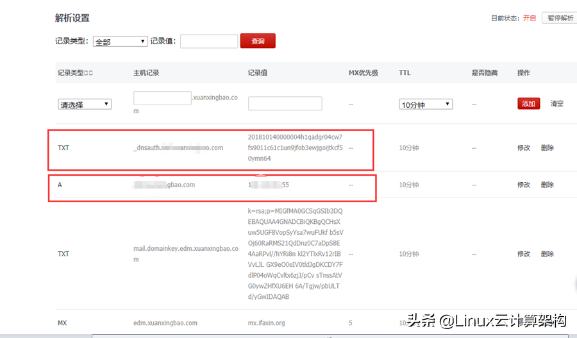577x338 pixels.
Task: Click 清空 to clear the new record row
Action: point(556,104)
